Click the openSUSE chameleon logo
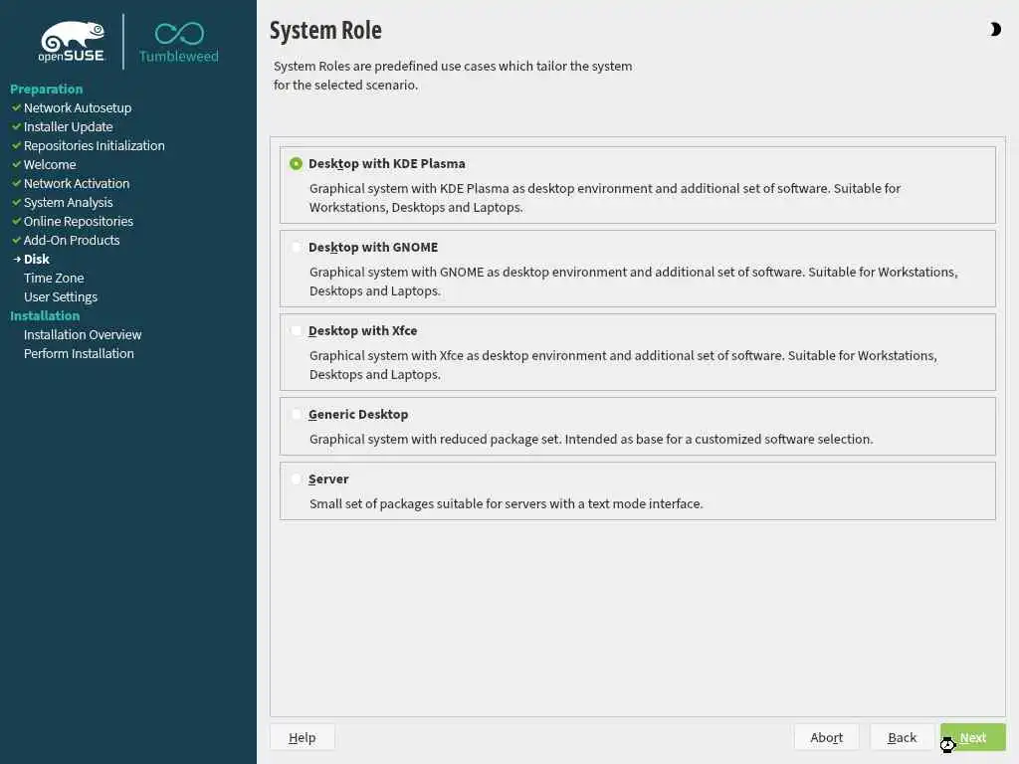This screenshot has height=764, width=1019. [73, 41]
